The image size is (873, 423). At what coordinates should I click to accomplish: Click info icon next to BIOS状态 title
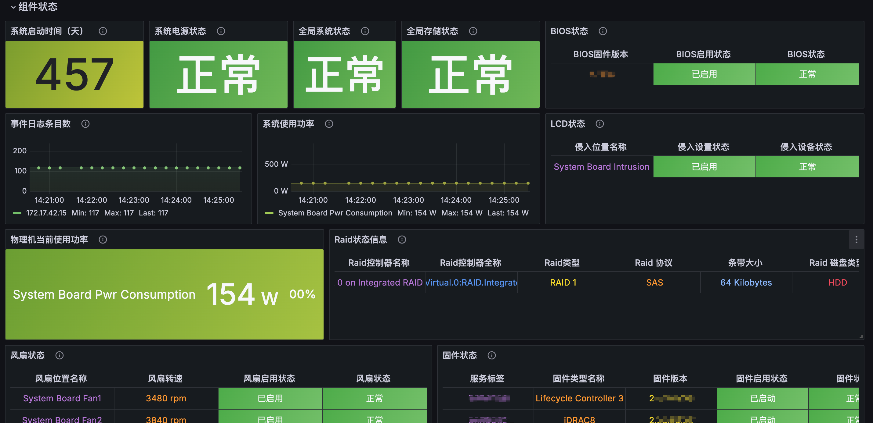tap(603, 31)
